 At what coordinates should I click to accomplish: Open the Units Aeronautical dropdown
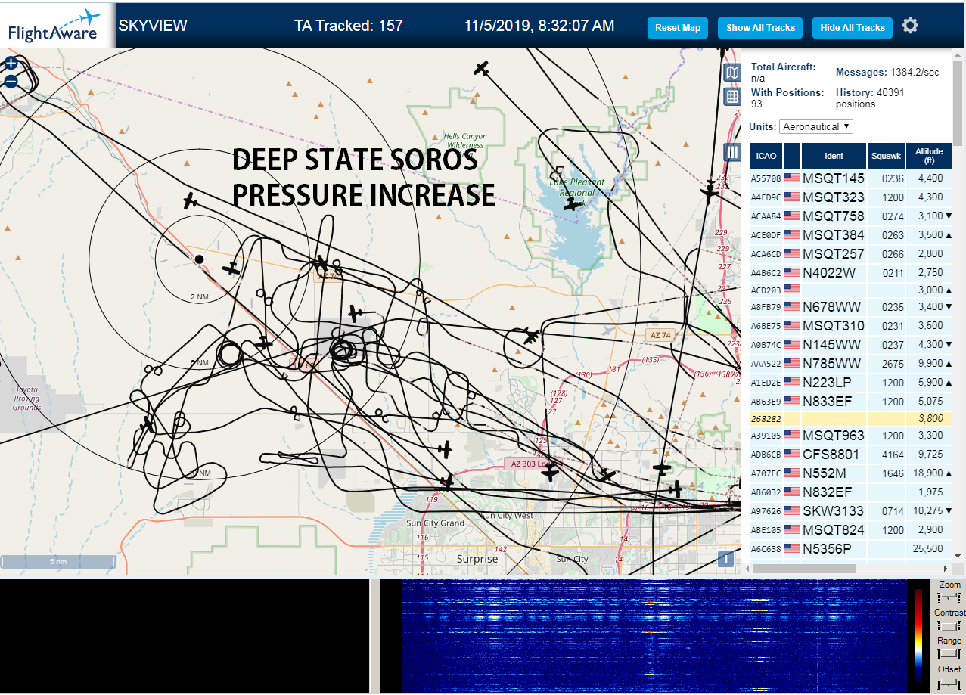(x=816, y=126)
